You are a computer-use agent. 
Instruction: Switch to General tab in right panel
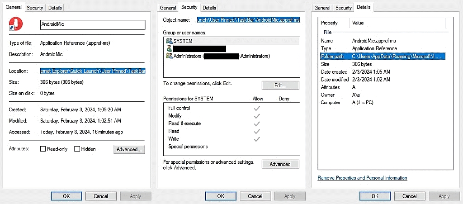tap(322, 8)
